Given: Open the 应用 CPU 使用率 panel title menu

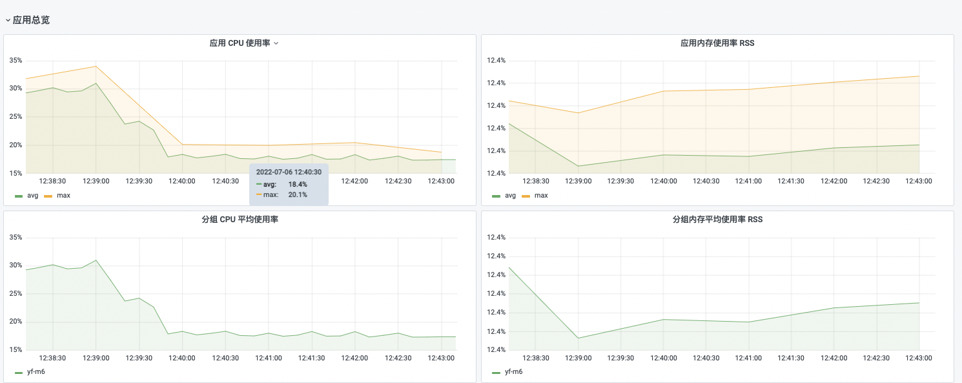Looking at the screenshot, I should [240, 43].
